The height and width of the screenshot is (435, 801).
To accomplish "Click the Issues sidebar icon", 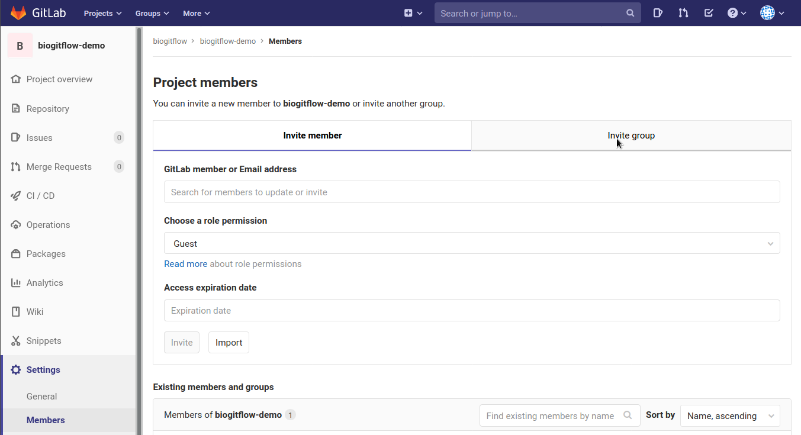I will click(16, 138).
